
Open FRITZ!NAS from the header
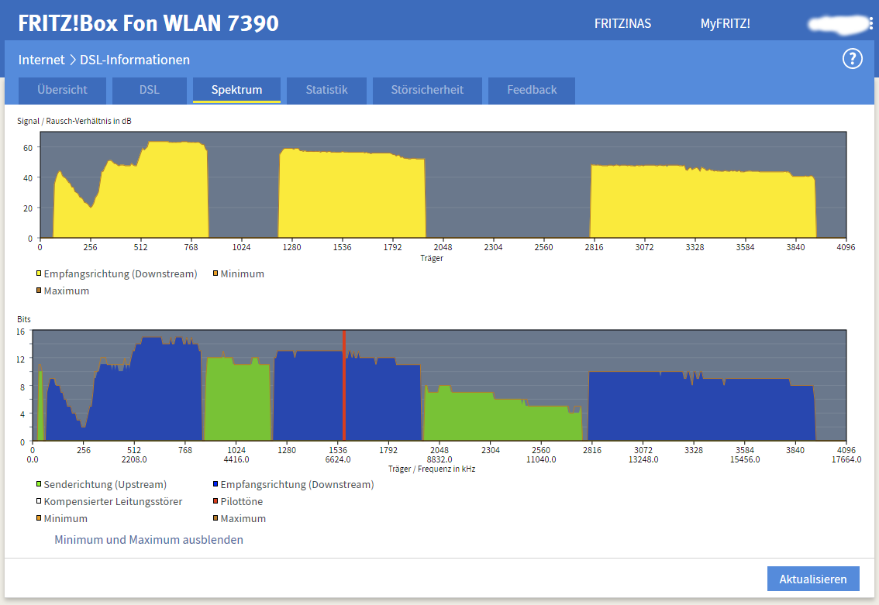coord(622,24)
